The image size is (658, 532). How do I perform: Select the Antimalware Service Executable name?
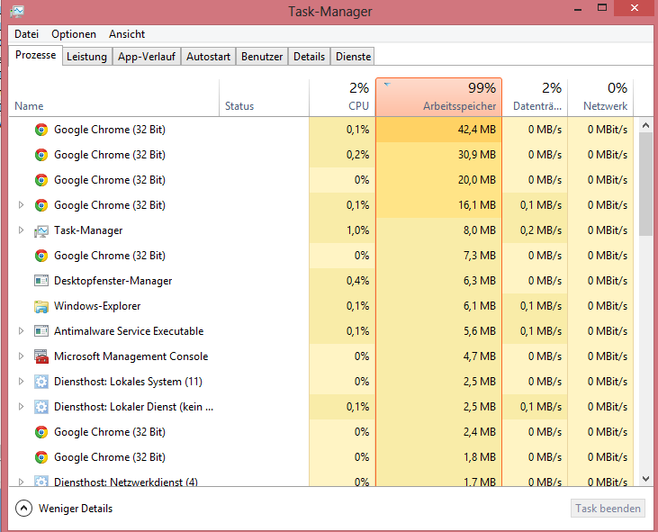[129, 331]
